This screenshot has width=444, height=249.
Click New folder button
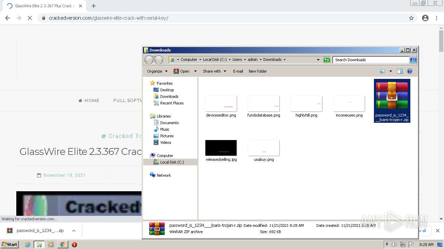(258, 71)
